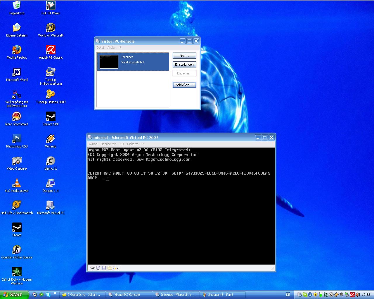The height and width of the screenshot is (299, 374).
Task: Click inside the black VM console screen
Action: (181, 206)
